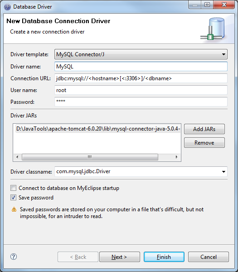Click the disabled Back button
Screen dimensions: 238x272
(x=78, y=257)
